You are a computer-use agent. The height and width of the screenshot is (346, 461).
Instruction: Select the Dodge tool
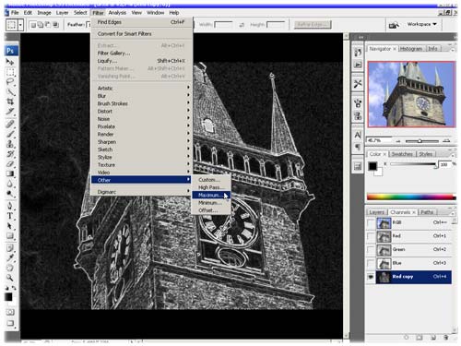[x=10, y=194]
